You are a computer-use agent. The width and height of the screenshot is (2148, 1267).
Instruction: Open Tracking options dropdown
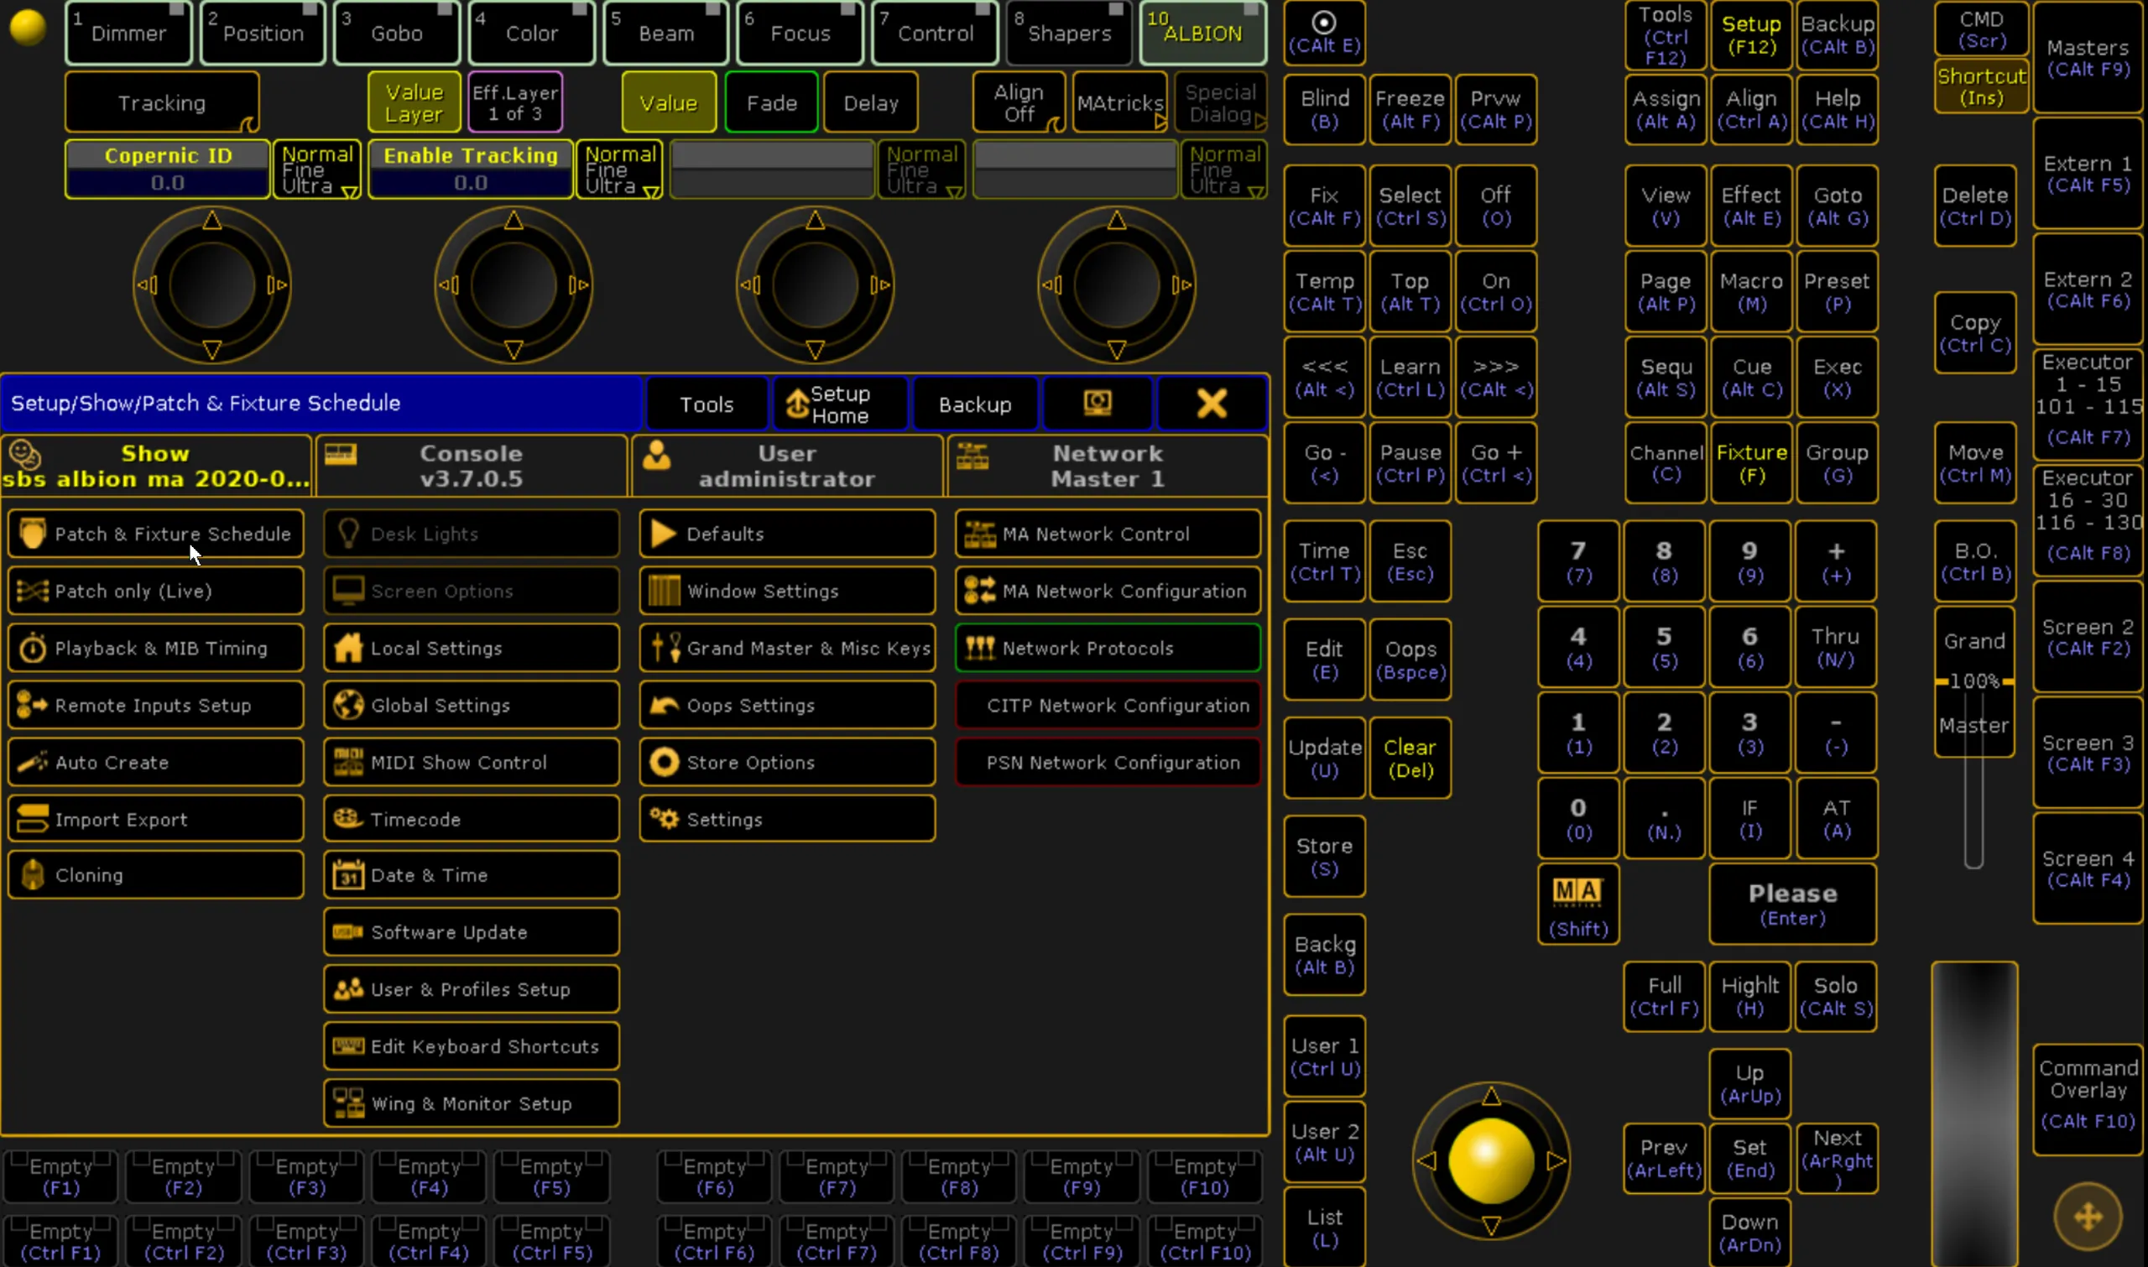(162, 102)
